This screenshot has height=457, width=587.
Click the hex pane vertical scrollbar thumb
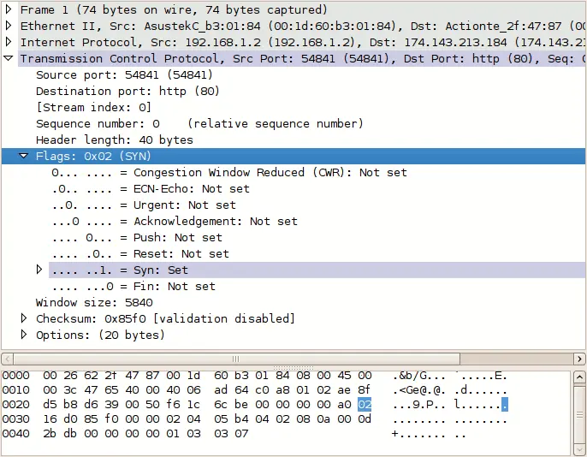tap(579, 414)
